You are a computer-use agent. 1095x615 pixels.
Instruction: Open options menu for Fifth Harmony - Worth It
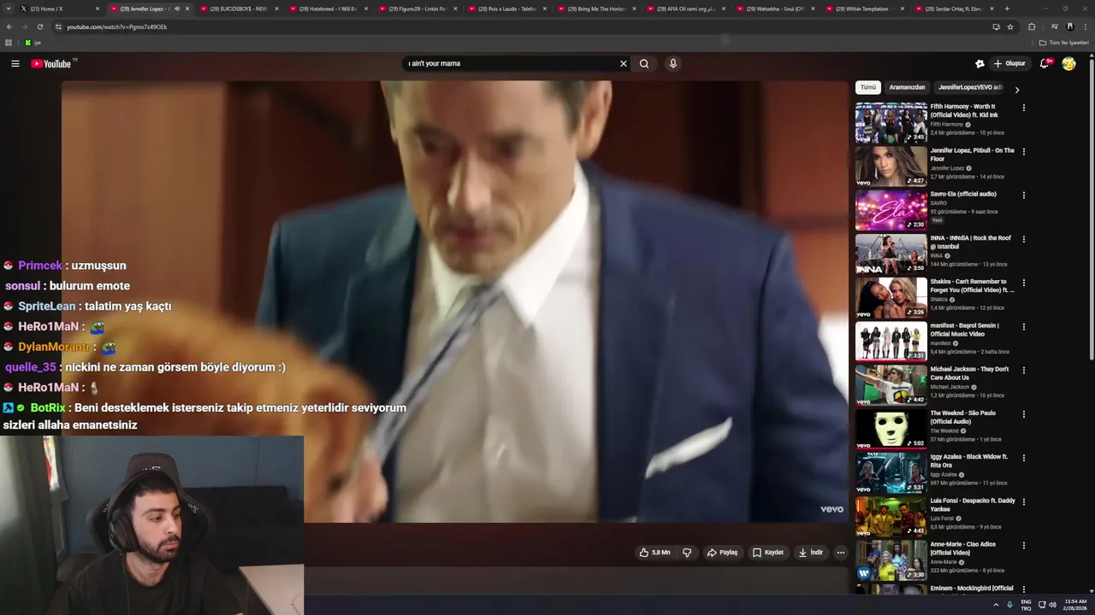(x=1023, y=108)
